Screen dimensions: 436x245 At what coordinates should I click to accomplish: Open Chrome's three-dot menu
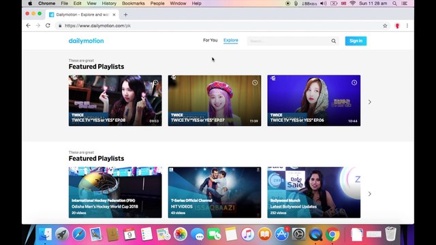click(407, 26)
